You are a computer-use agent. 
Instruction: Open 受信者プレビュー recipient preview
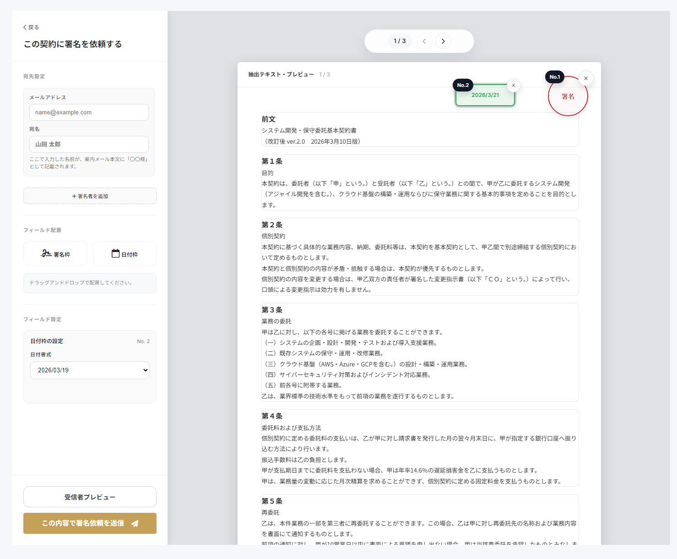[x=90, y=497]
